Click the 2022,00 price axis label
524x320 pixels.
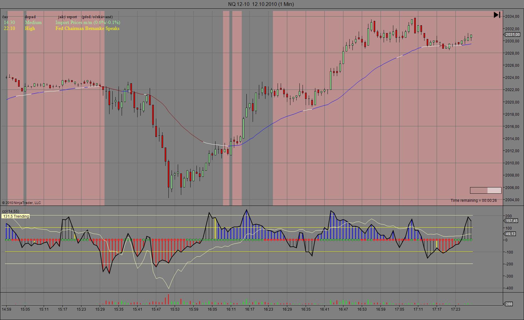pyautogui.click(x=512, y=90)
